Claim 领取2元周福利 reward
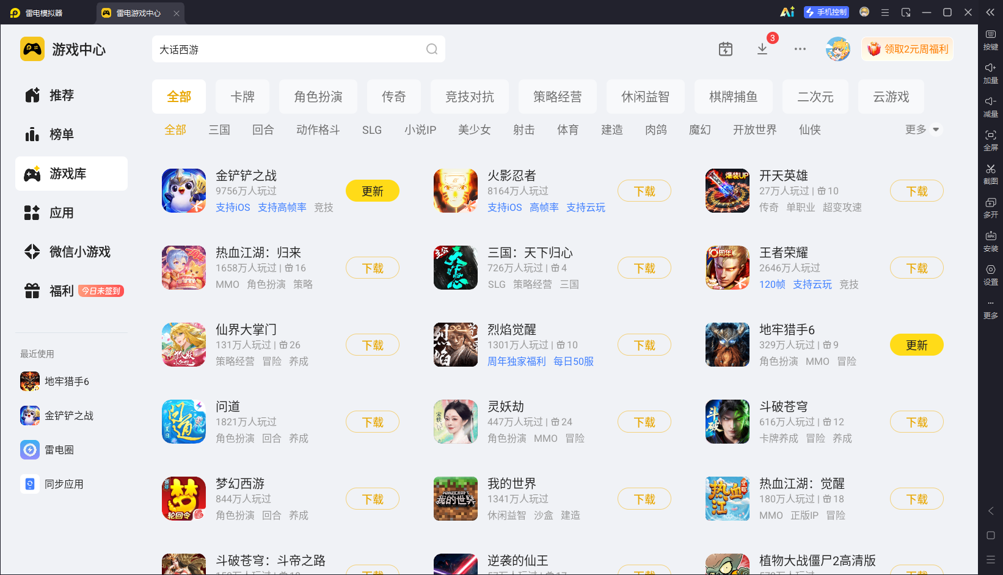Image resolution: width=1003 pixels, height=575 pixels. click(908, 49)
